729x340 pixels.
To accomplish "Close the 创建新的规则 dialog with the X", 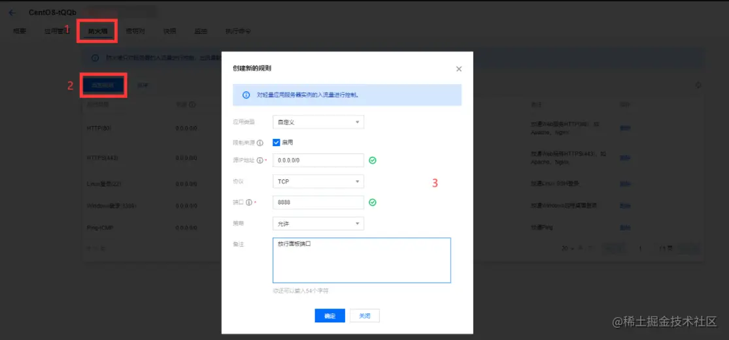I will pos(459,69).
